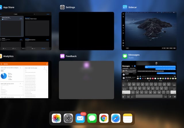Select the 'Sidecar' title label
Image resolution: width=184 pixels, height=128 pixels.
point(133,7)
